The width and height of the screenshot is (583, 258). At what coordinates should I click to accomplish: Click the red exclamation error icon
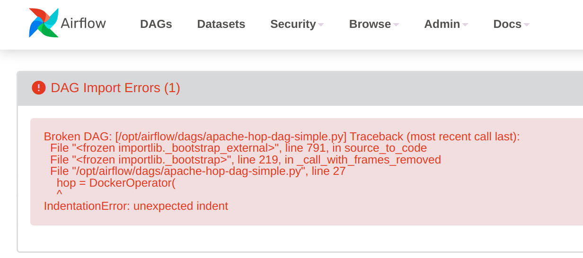(x=39, y=88)
